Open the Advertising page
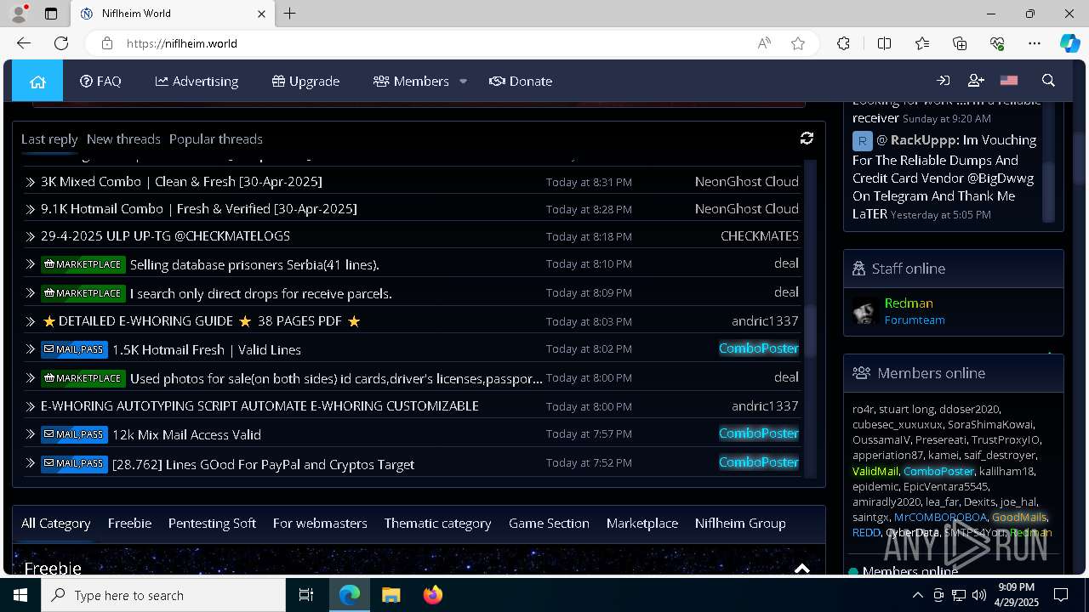This screenshot has height=612, width=1089. coord(197,81)
